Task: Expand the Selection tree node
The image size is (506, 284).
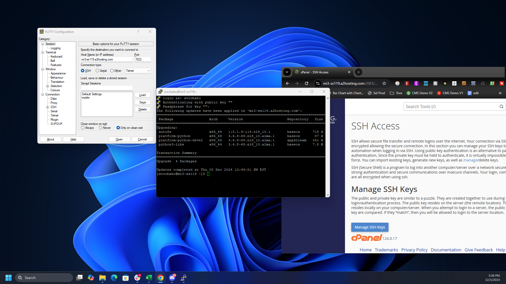Action: [47, 86]
